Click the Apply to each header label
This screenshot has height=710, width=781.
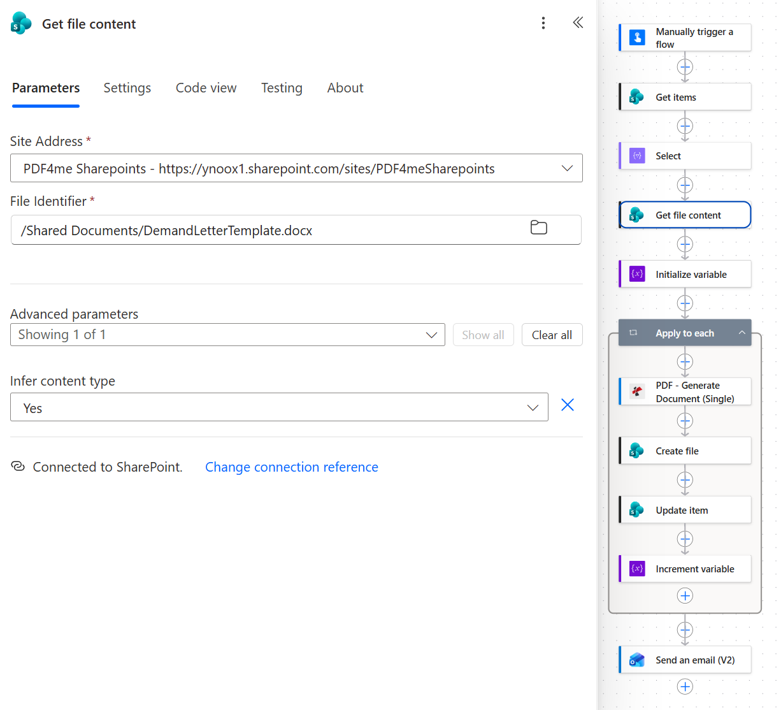[x=685, y=333]
